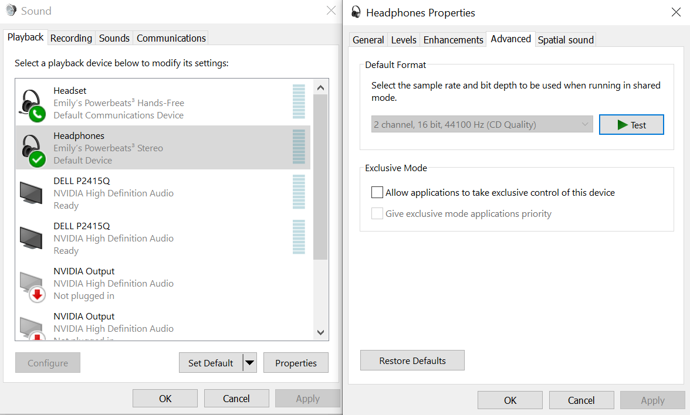Click the second DELL P2415Q monitor icon
This screenshot has height=415, width=690.
[x=31, y=238]
